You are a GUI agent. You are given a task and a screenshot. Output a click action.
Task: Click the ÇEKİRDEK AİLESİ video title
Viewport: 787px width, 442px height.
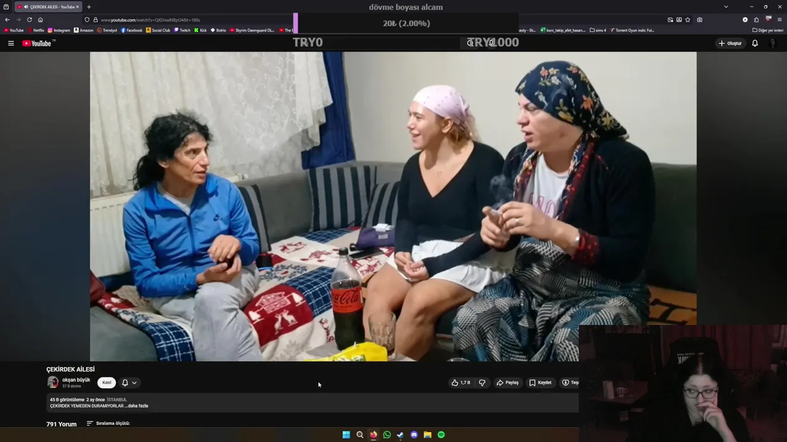(x=70, y=370)
